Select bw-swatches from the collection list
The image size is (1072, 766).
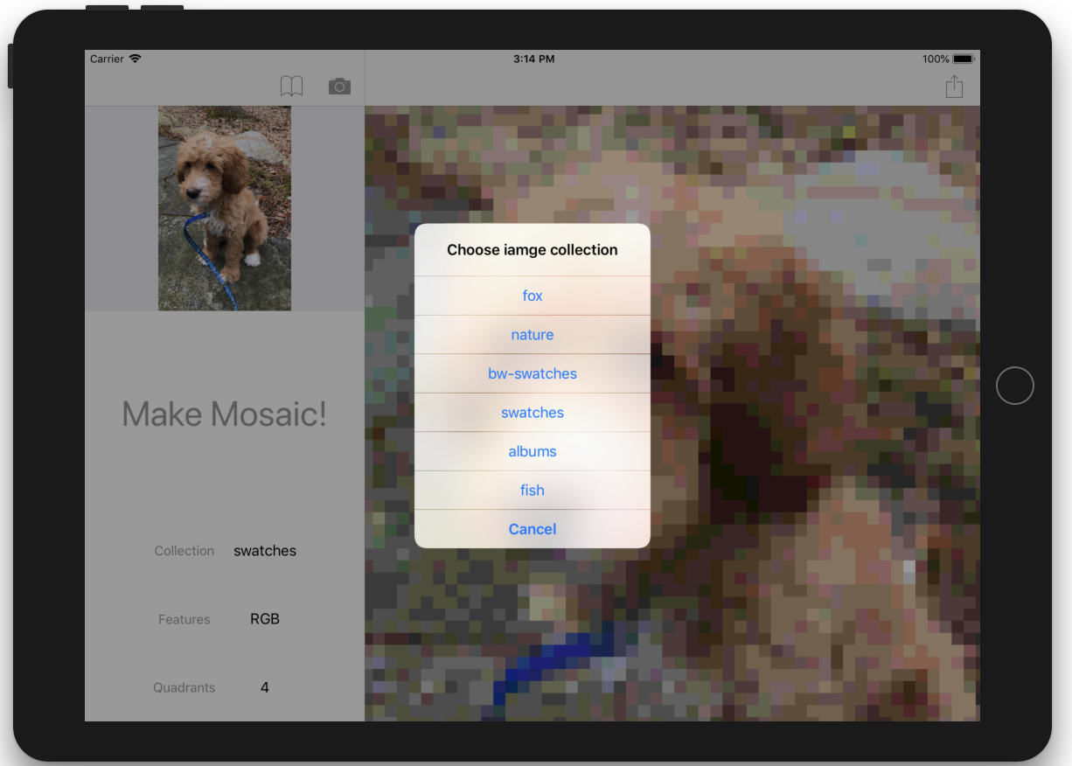tap(533, 373)
